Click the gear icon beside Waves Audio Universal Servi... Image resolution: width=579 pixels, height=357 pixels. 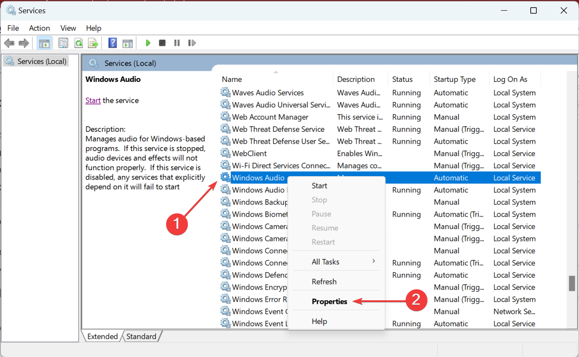pyautogui.click(x=225, y=105)
